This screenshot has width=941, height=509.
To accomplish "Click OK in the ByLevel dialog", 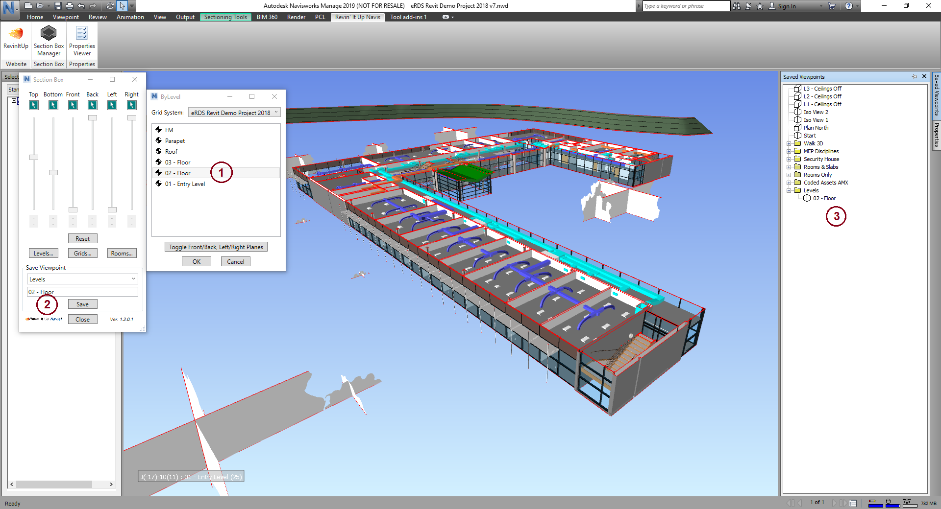I will pos(197,261).
